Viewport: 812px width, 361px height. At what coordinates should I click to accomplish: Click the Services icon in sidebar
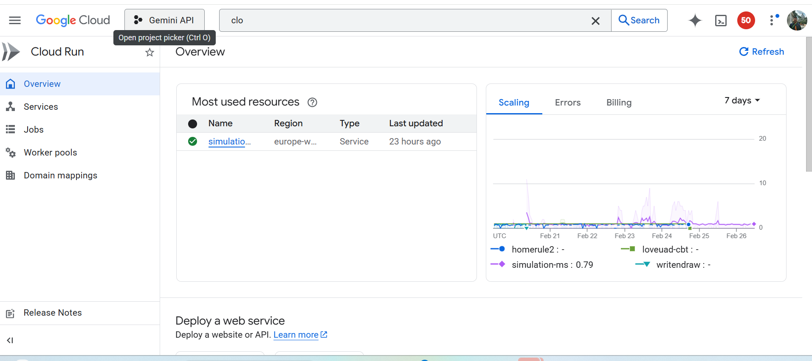click(11, 107)
